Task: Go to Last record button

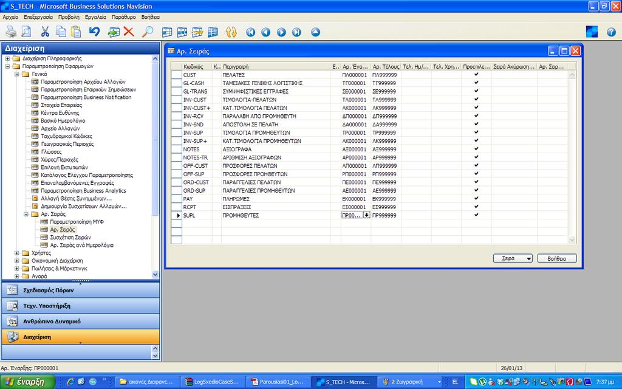Action: pos(296,32)
